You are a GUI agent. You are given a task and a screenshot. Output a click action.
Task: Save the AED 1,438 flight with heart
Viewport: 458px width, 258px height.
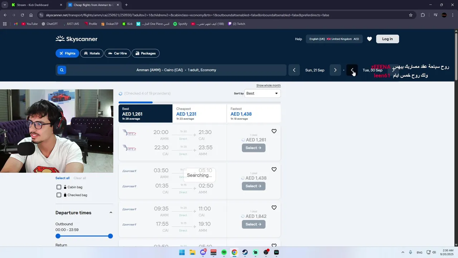[274, 169]
